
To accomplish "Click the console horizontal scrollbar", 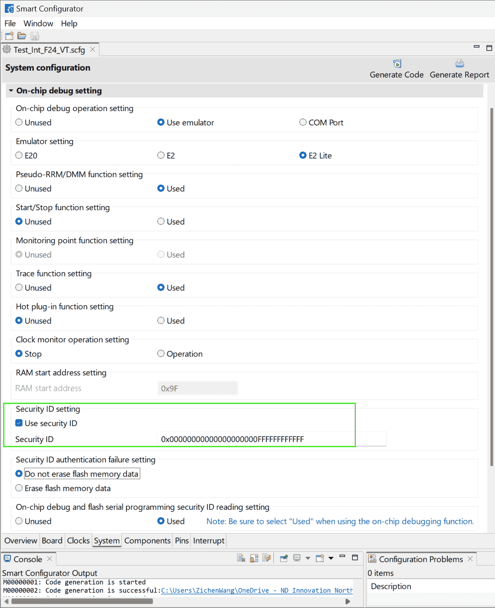I will (x=82, y=601).
